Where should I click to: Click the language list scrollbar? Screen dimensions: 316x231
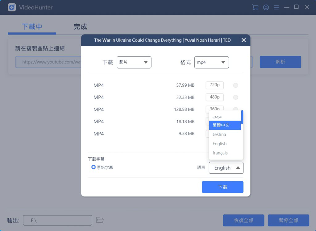(x=242, y=117)
